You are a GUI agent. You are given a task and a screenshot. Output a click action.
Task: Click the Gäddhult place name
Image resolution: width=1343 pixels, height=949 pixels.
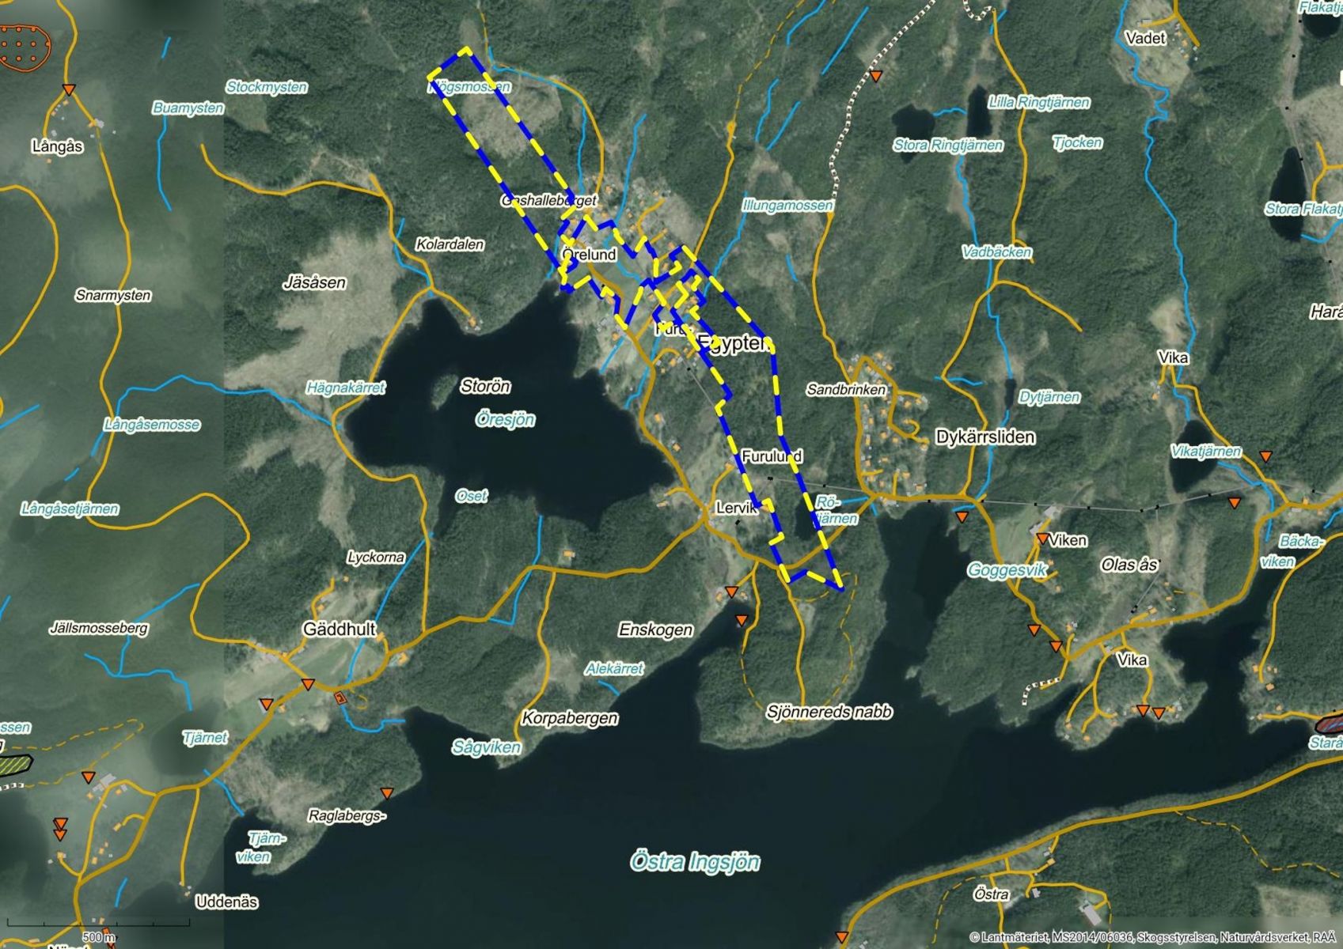pos(339,629)
